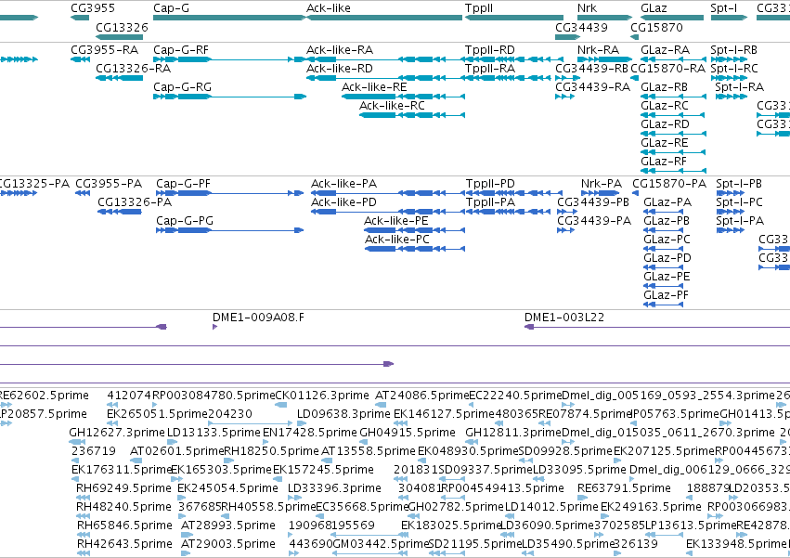Click the TppII gene feature
The height and width of the screenshot is (558, 790).
click(514, 18)
